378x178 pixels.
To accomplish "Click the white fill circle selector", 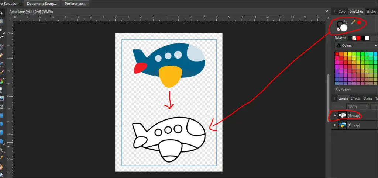I will pyautogui.click(x=344, y=28).
